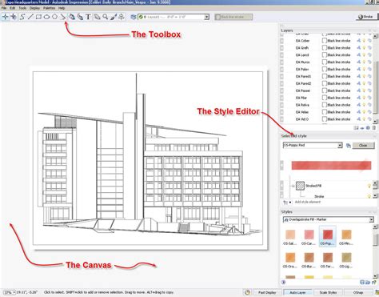379x297 pixels.
Task: Open the File menu
Action: coord(4,8)
